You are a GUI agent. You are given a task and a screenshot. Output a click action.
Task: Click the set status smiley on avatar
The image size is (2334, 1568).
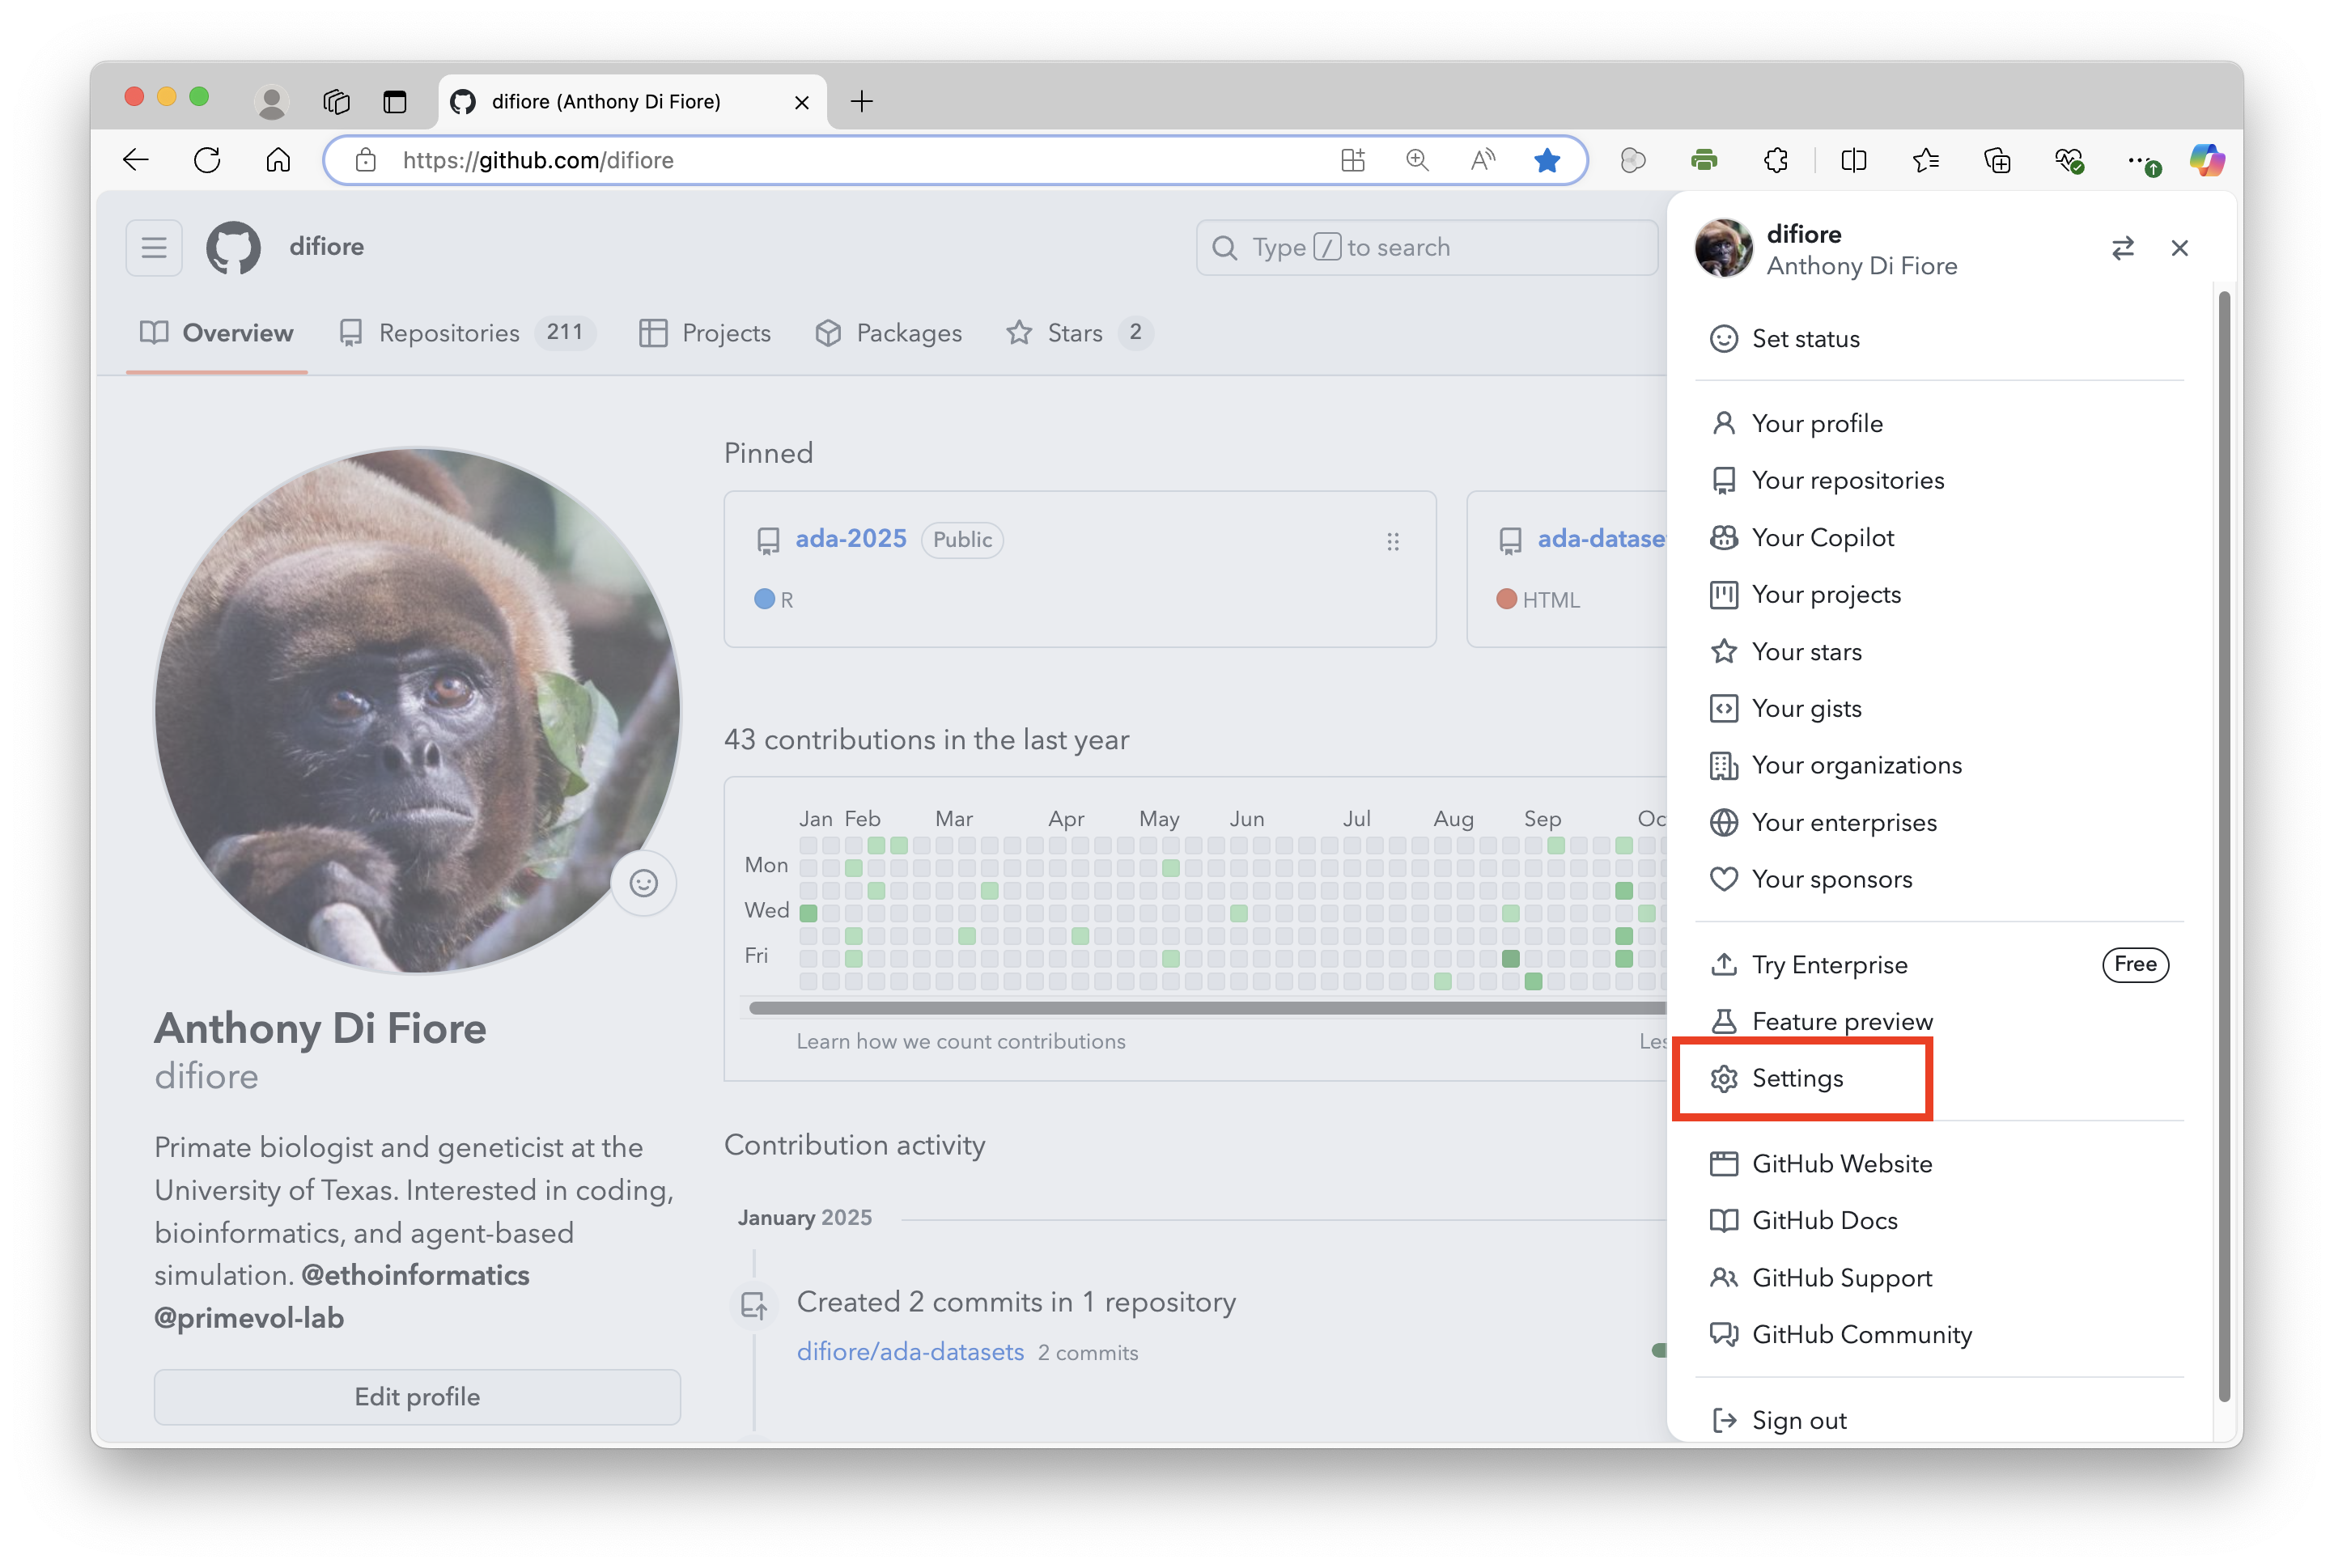[x=643, y=883]
